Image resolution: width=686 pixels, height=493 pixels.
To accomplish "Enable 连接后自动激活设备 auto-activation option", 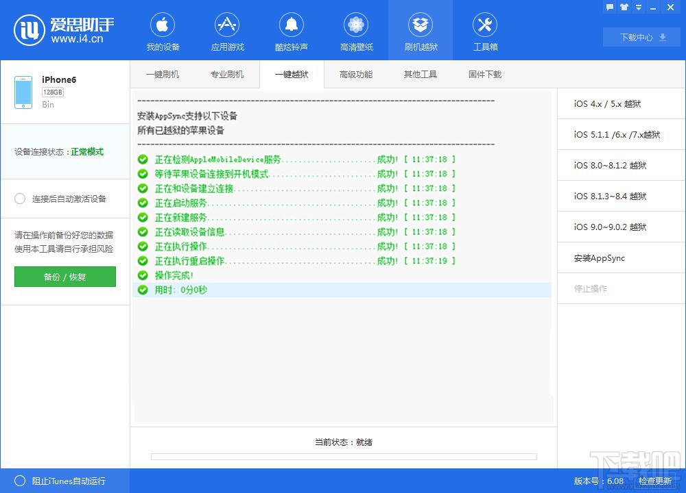I will (21, 199).
